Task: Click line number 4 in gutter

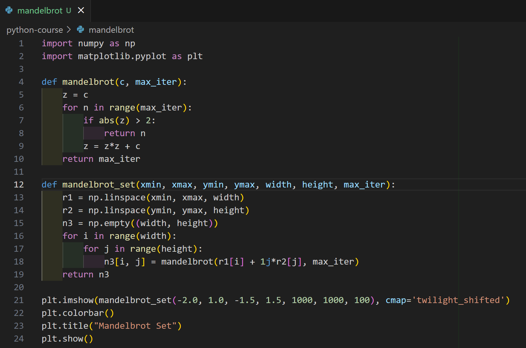Action: pos(21,82)
